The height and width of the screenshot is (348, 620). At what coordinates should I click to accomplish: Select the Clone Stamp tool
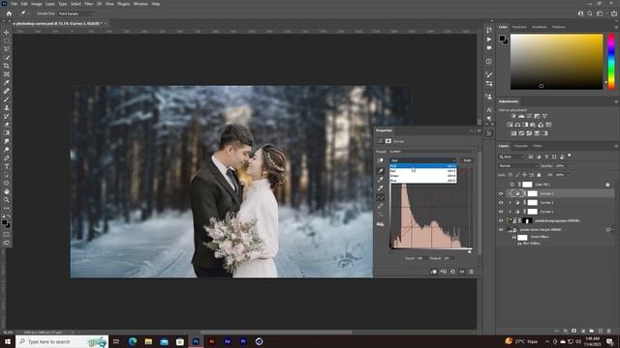(7, 107)
